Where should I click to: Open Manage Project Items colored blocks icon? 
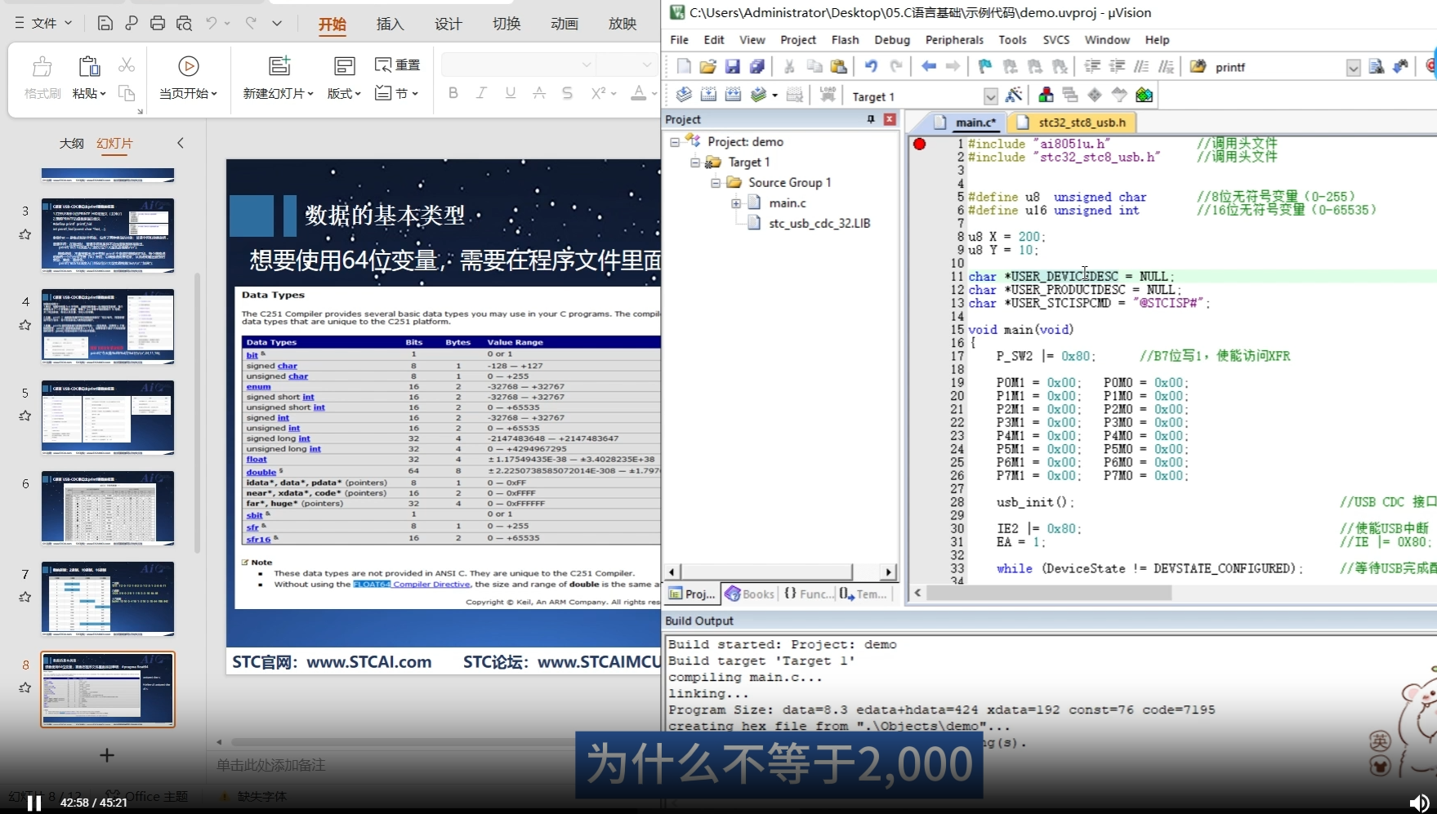click(1046, 96)
